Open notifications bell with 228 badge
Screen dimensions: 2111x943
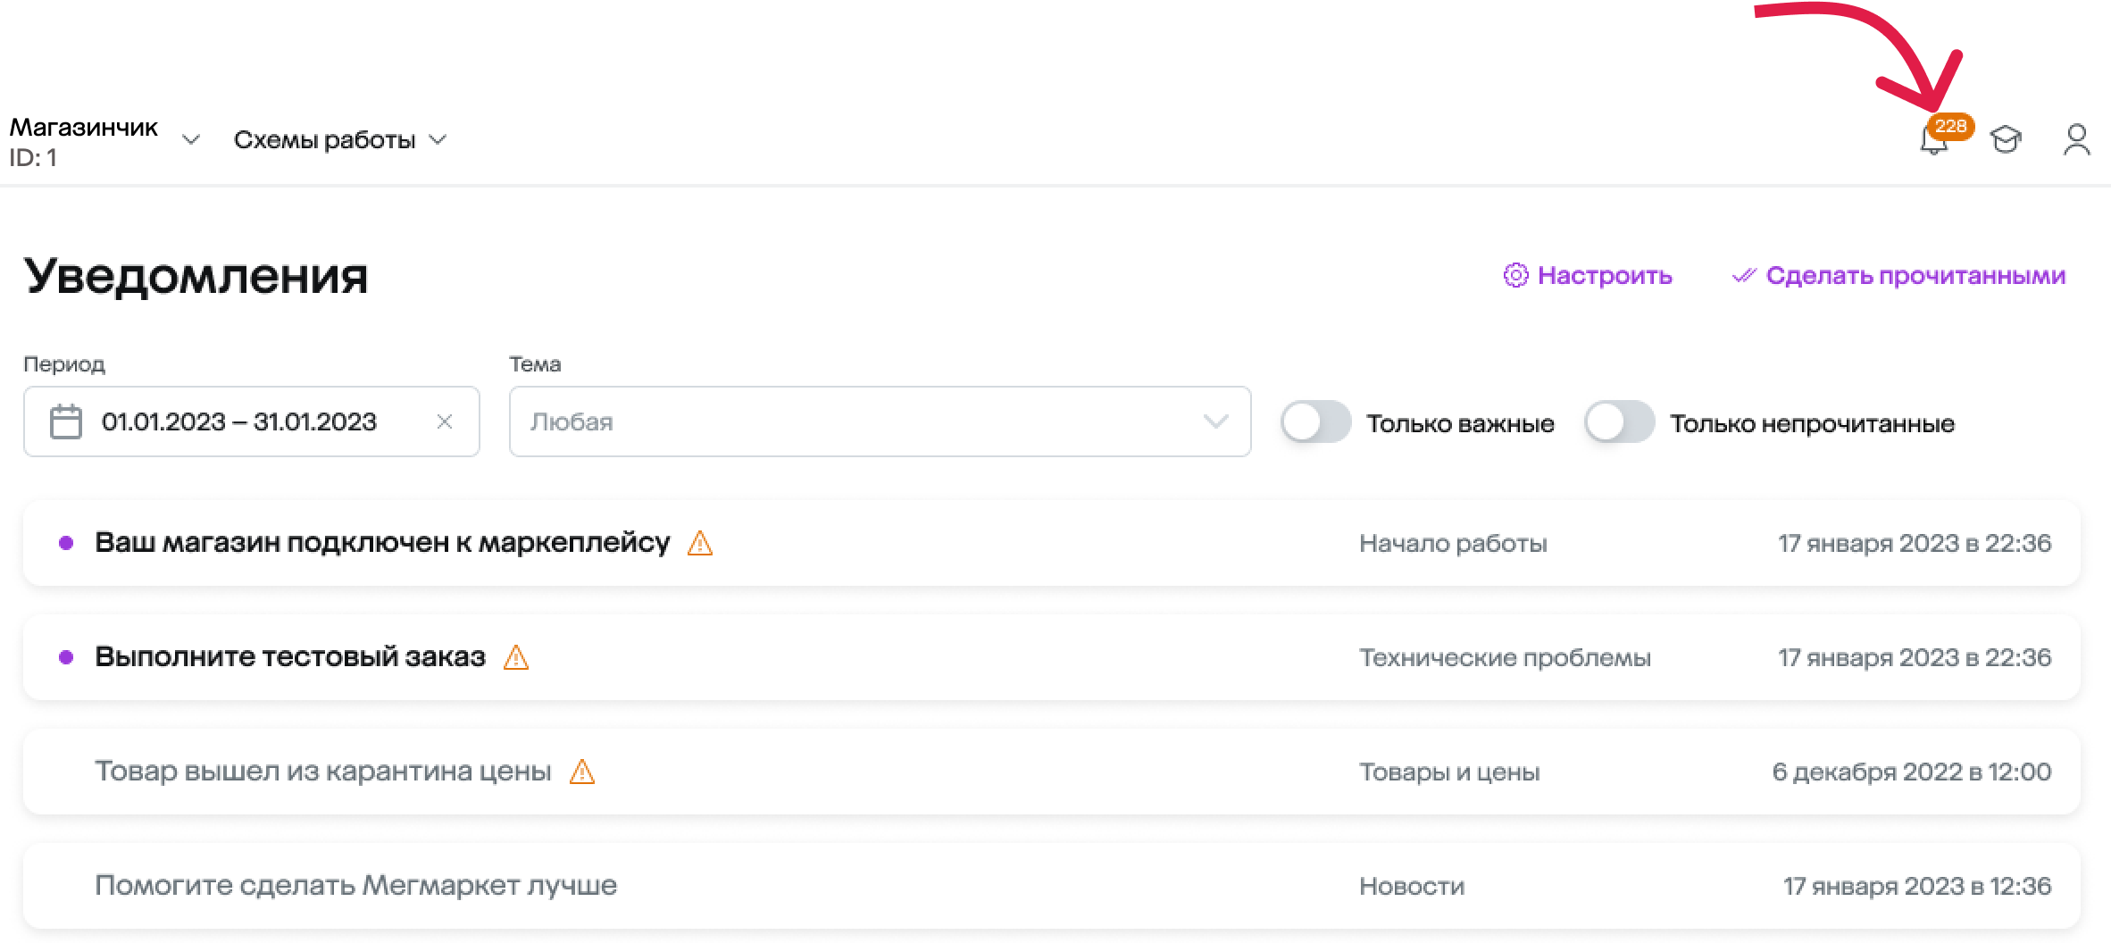(1934, 140)
